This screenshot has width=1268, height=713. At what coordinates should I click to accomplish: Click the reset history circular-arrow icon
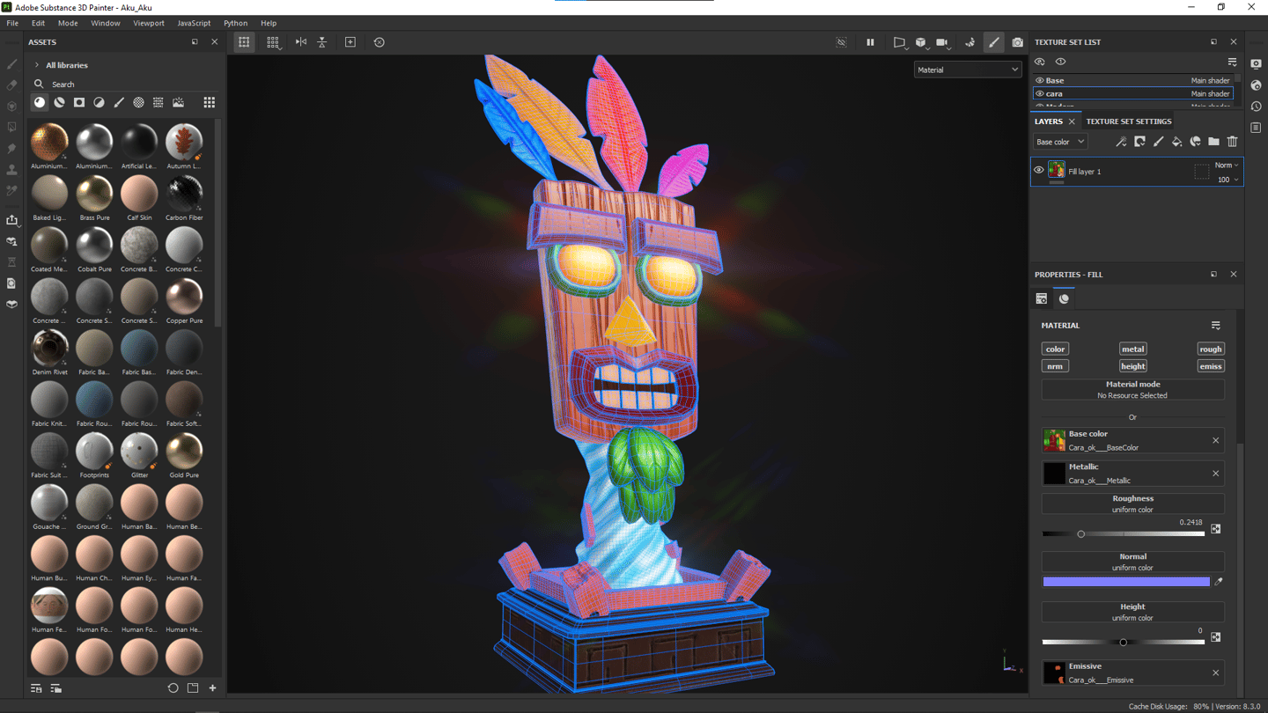(380, 42)
